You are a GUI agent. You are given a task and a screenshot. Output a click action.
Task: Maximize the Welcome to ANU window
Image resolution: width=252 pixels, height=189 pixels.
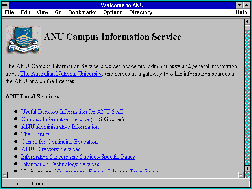pos(247,5)
